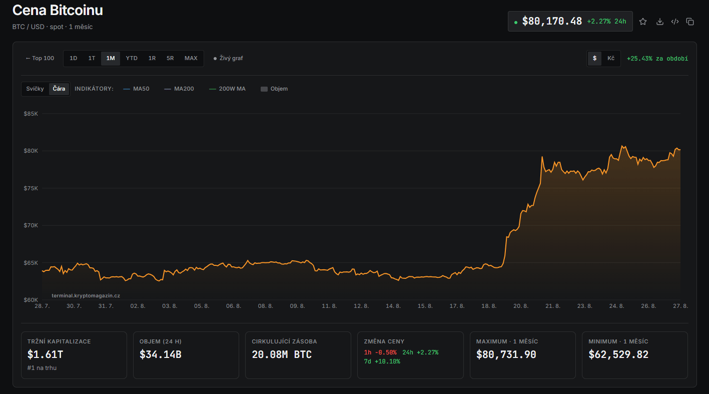Switch chart to Svíčky candles
The height and width of the screenshot is (394, 709).
click(x=35, y=89)
